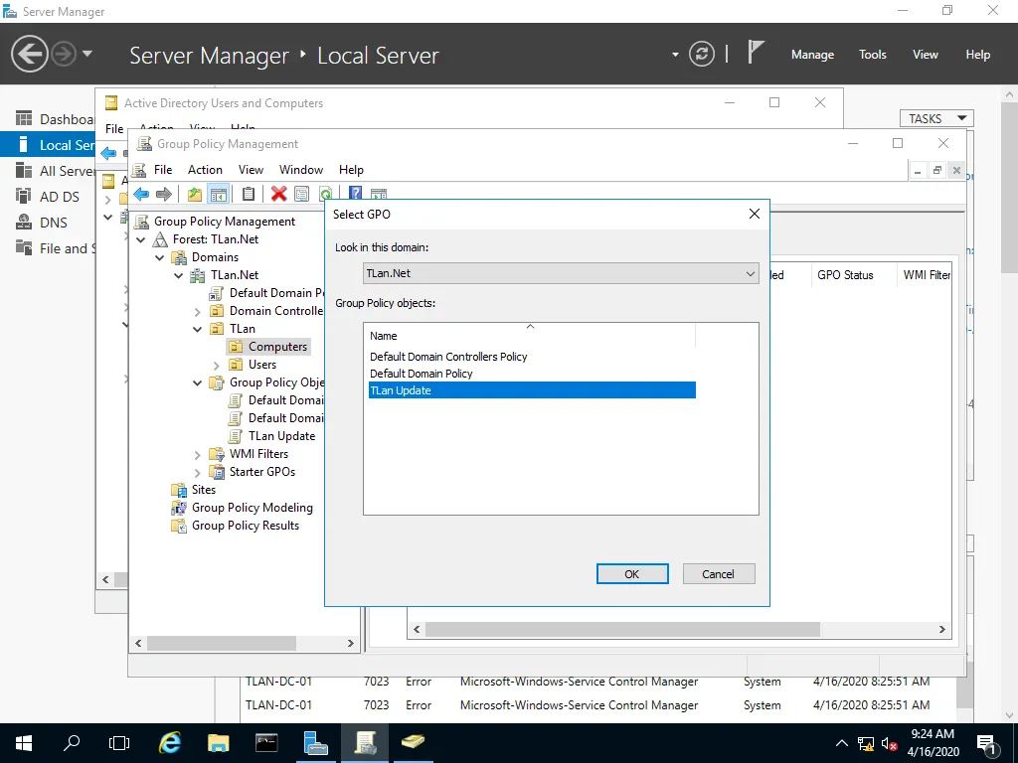Click the grey forward arrow in Group Policy Management

pos(164,194)
